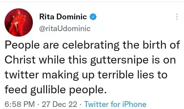Click the word "birth" in the first line

[155, 46]
